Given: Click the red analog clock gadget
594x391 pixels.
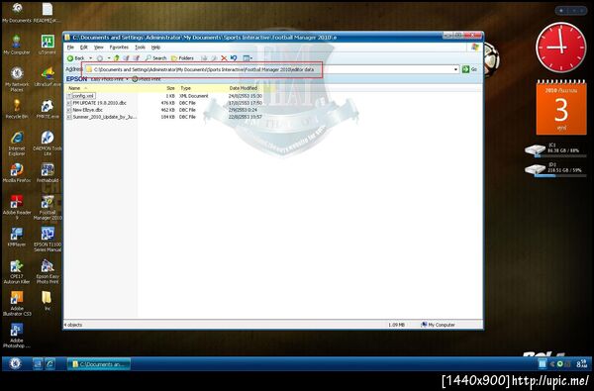Looking at the screenshot, I should click(560, 48).
